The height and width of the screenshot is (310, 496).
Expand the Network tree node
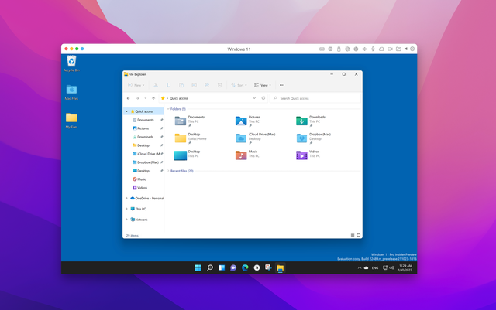[127, 220]
